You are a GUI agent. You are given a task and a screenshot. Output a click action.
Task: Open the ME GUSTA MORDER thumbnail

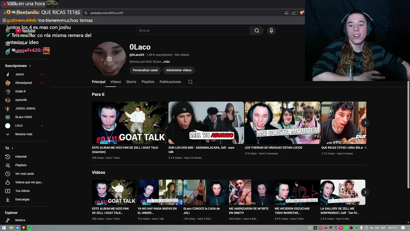click(x=283, y=123)
